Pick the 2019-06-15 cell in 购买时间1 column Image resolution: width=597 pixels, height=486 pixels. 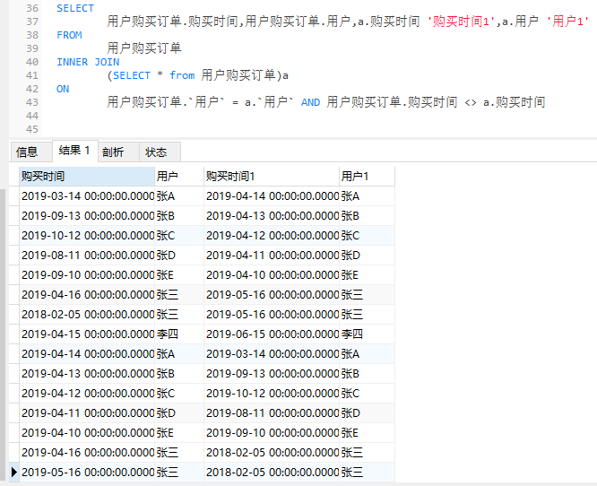272,334
